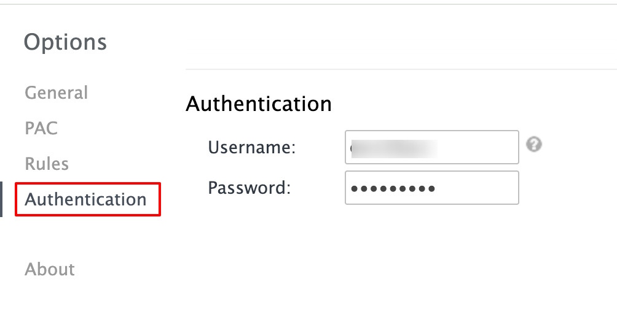The image size is (617, 325).
Task: Open the Rules section
Action: point(47,164)
